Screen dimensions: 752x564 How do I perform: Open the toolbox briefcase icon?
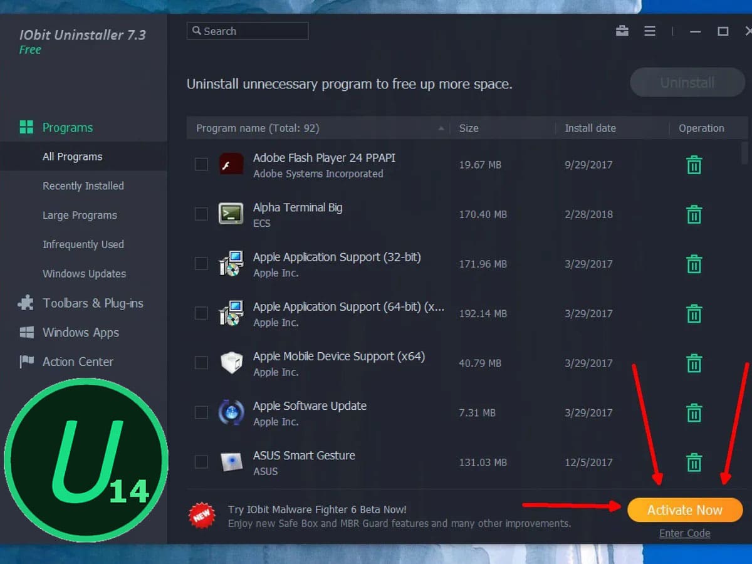pos(622,31)
